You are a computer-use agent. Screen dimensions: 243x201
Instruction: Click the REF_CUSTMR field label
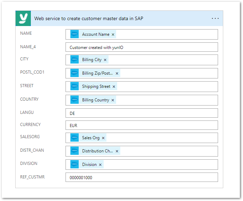pyautogui.click(x=32, y=177)
